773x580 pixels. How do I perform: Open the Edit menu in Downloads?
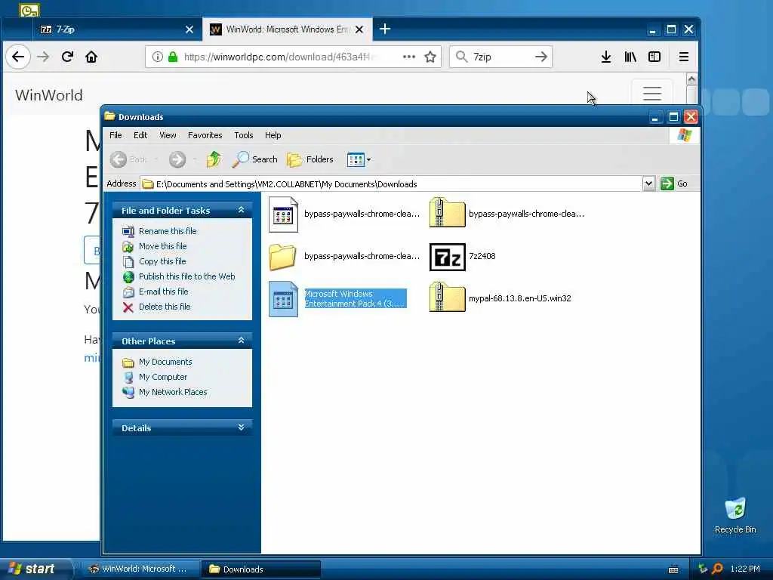(140, 135)
